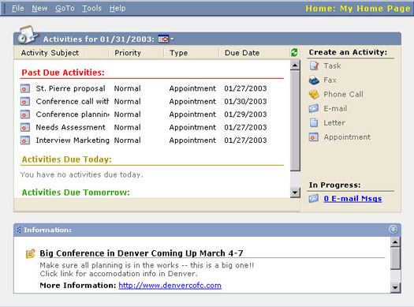The width and height of the screenshot is (414, 307).
Task: Sort by Activity Subject column header
Action: pos(50,53)
